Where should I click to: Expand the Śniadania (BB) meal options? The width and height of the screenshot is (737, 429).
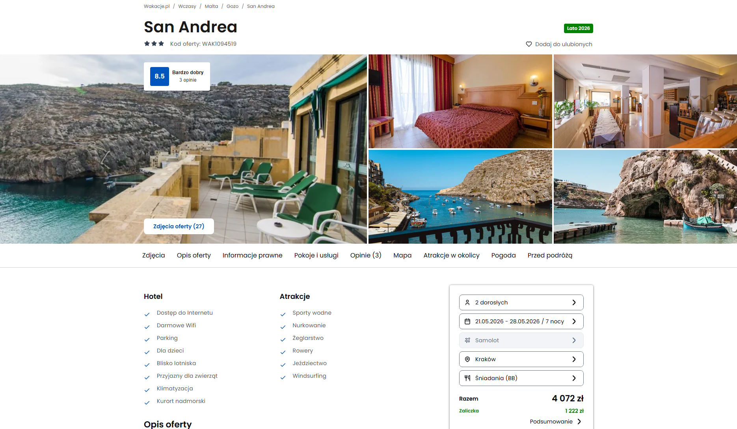coord(521,378)
